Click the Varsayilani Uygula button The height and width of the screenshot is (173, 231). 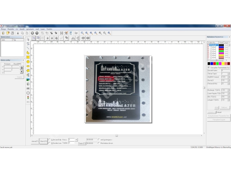[219, 120]
